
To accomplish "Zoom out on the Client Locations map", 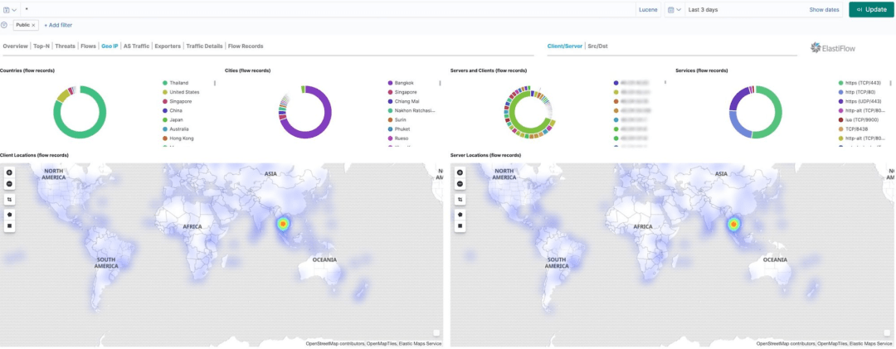I will point(9,184).
